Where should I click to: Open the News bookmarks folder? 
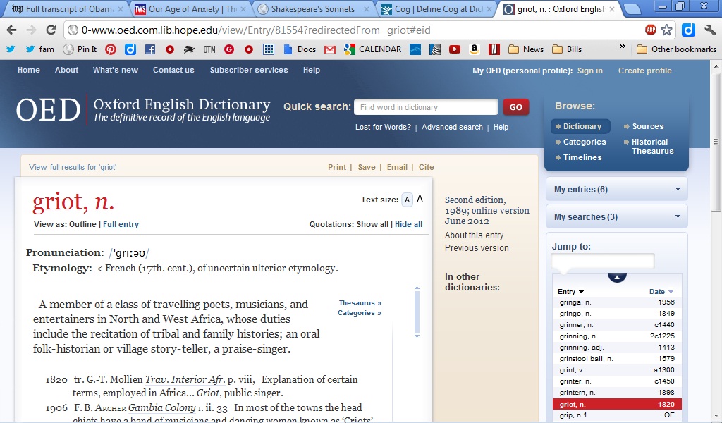pos(526,49)
